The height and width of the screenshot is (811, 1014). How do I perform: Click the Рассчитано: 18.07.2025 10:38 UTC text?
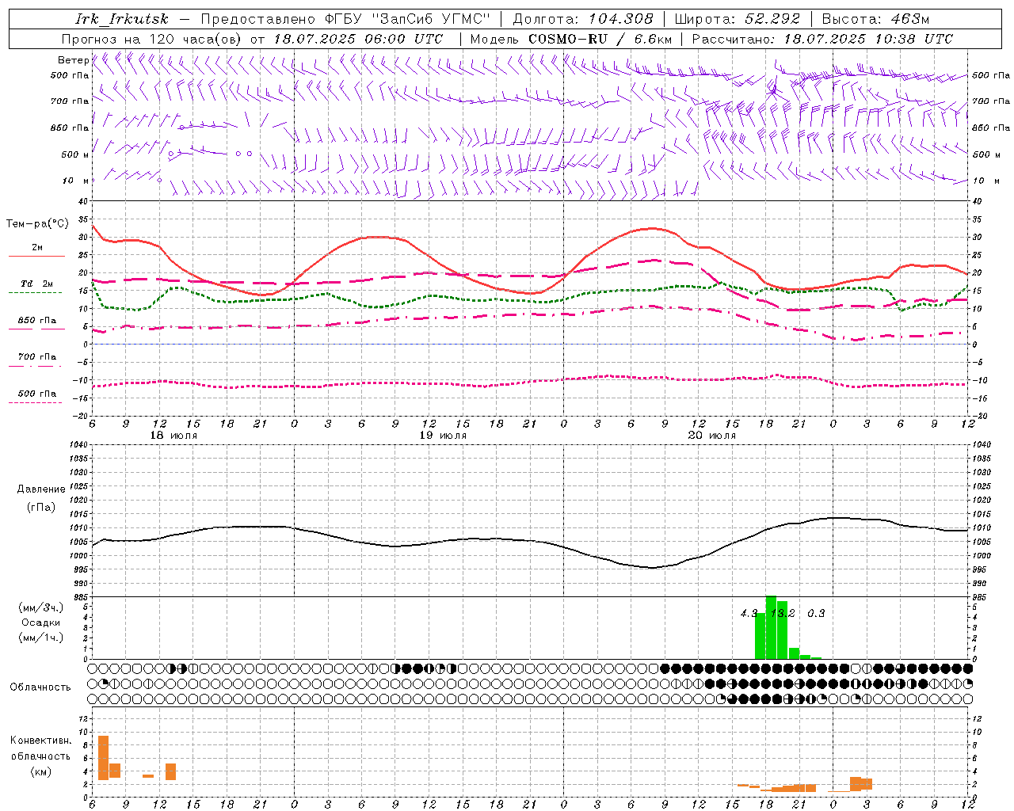822,39
